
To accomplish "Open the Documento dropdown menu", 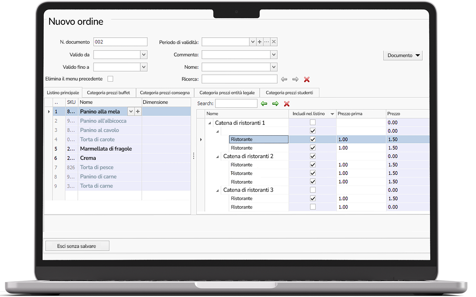I will click(403, 55).
